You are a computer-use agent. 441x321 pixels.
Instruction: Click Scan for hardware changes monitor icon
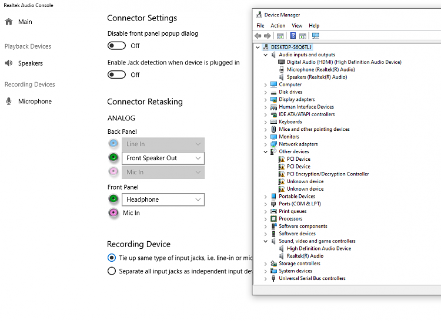coord(316,36)
